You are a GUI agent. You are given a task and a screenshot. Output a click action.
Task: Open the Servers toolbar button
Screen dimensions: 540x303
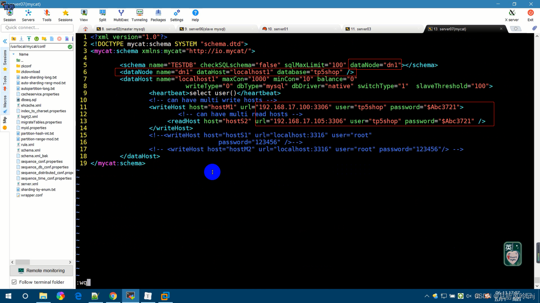tap(28, 15)
